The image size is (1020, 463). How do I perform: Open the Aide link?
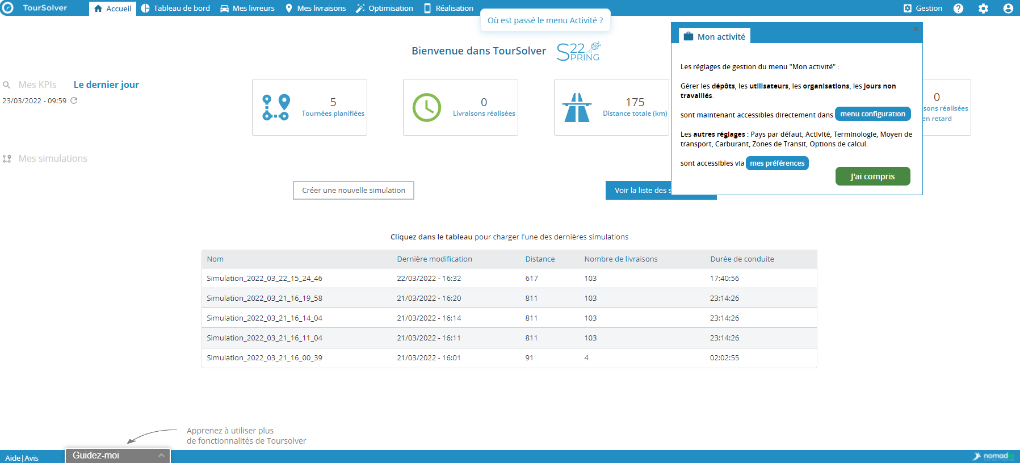pos(12,458)
